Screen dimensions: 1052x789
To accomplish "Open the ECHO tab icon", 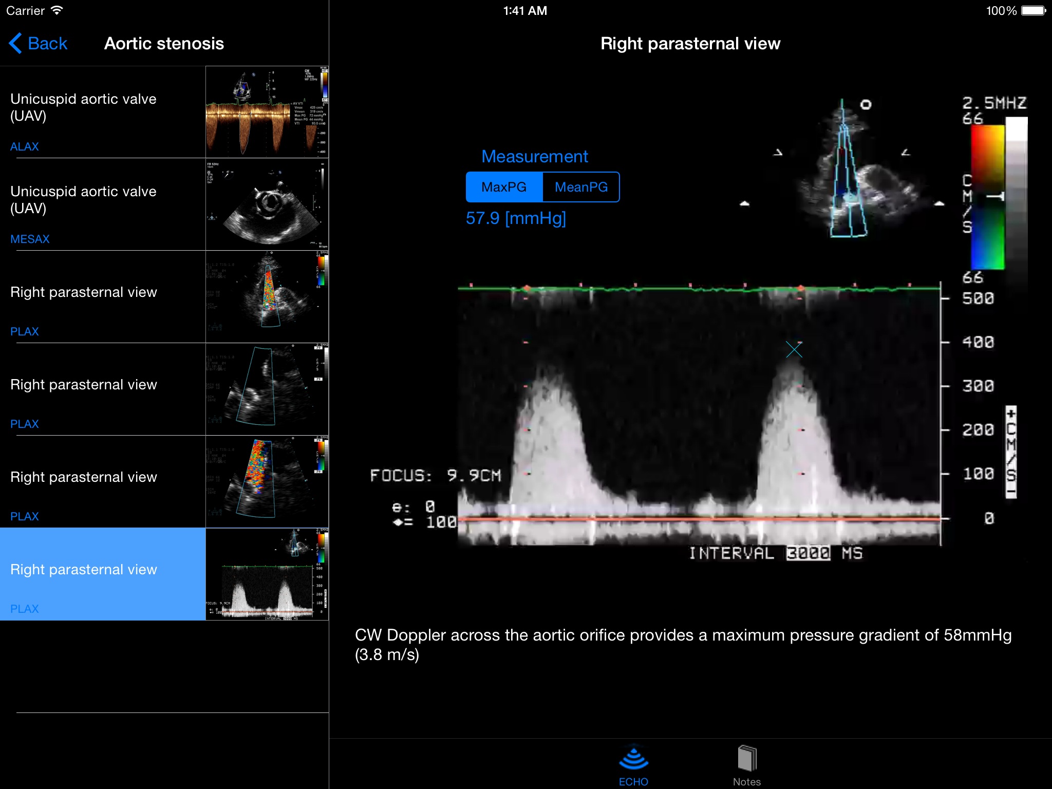I will (x=633, y=758).
